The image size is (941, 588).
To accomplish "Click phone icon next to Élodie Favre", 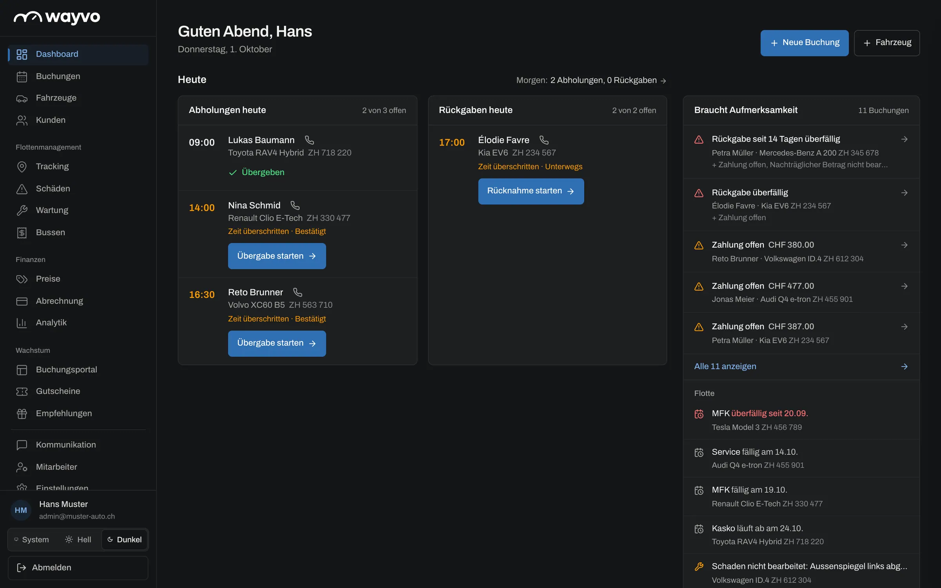I will 544,140.
